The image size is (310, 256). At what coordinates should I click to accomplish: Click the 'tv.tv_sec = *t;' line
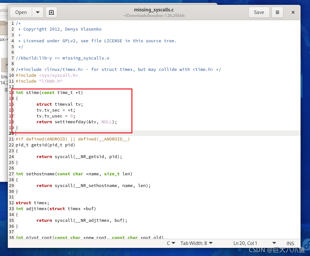[56, 110]
